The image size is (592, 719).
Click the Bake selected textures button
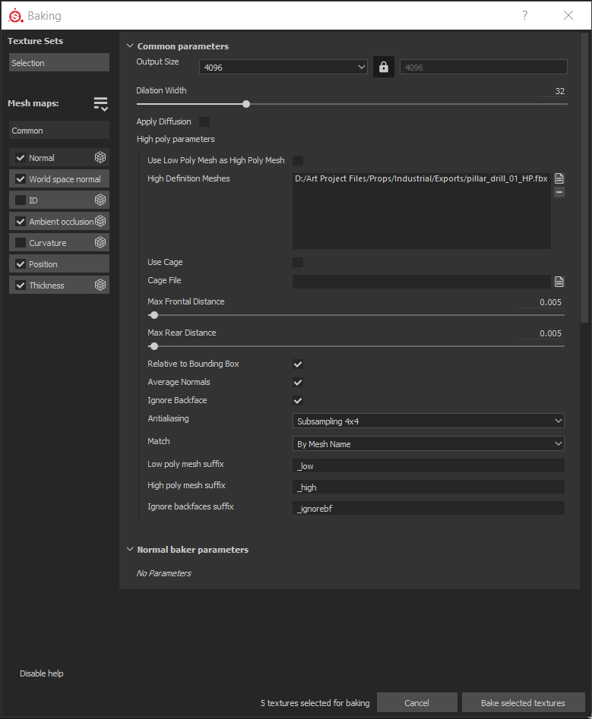tap(523, 702)
